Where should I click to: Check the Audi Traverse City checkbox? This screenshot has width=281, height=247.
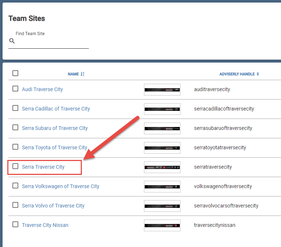tap(15, 89)
